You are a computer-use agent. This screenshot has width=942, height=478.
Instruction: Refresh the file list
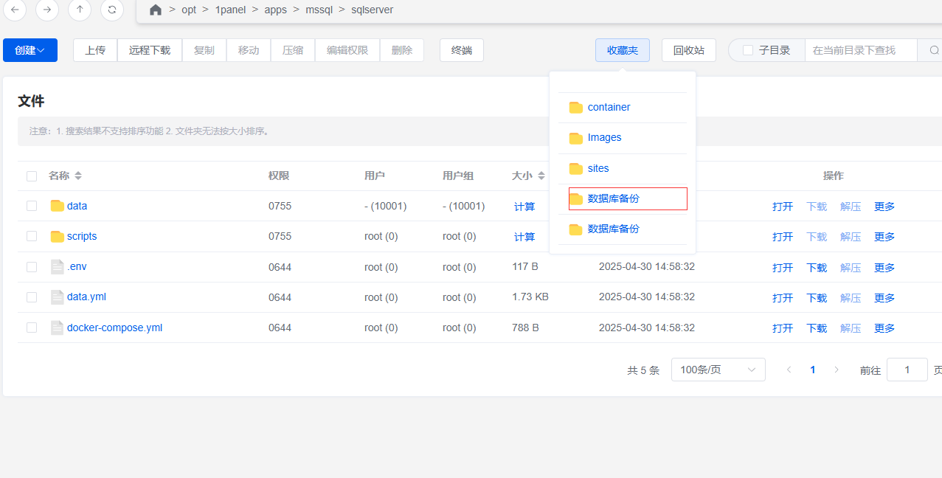111,10
